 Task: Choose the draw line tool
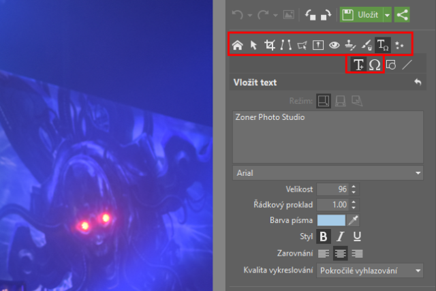tap(407, 65)
